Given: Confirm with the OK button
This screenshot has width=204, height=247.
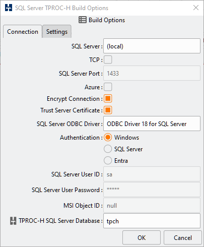Looking at the screenshot, I should coord(142,238).
